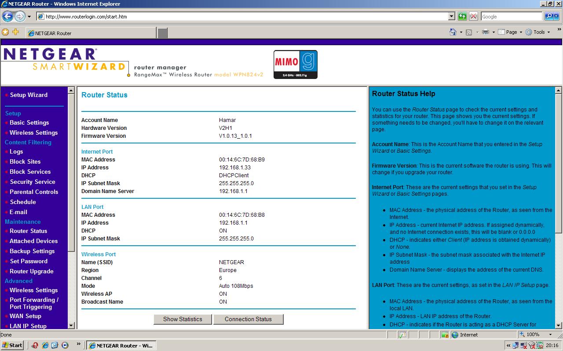Screen dimensions: 563x351
Task: Open Wireless Settings under Setup
Action: tap(33, 133)
